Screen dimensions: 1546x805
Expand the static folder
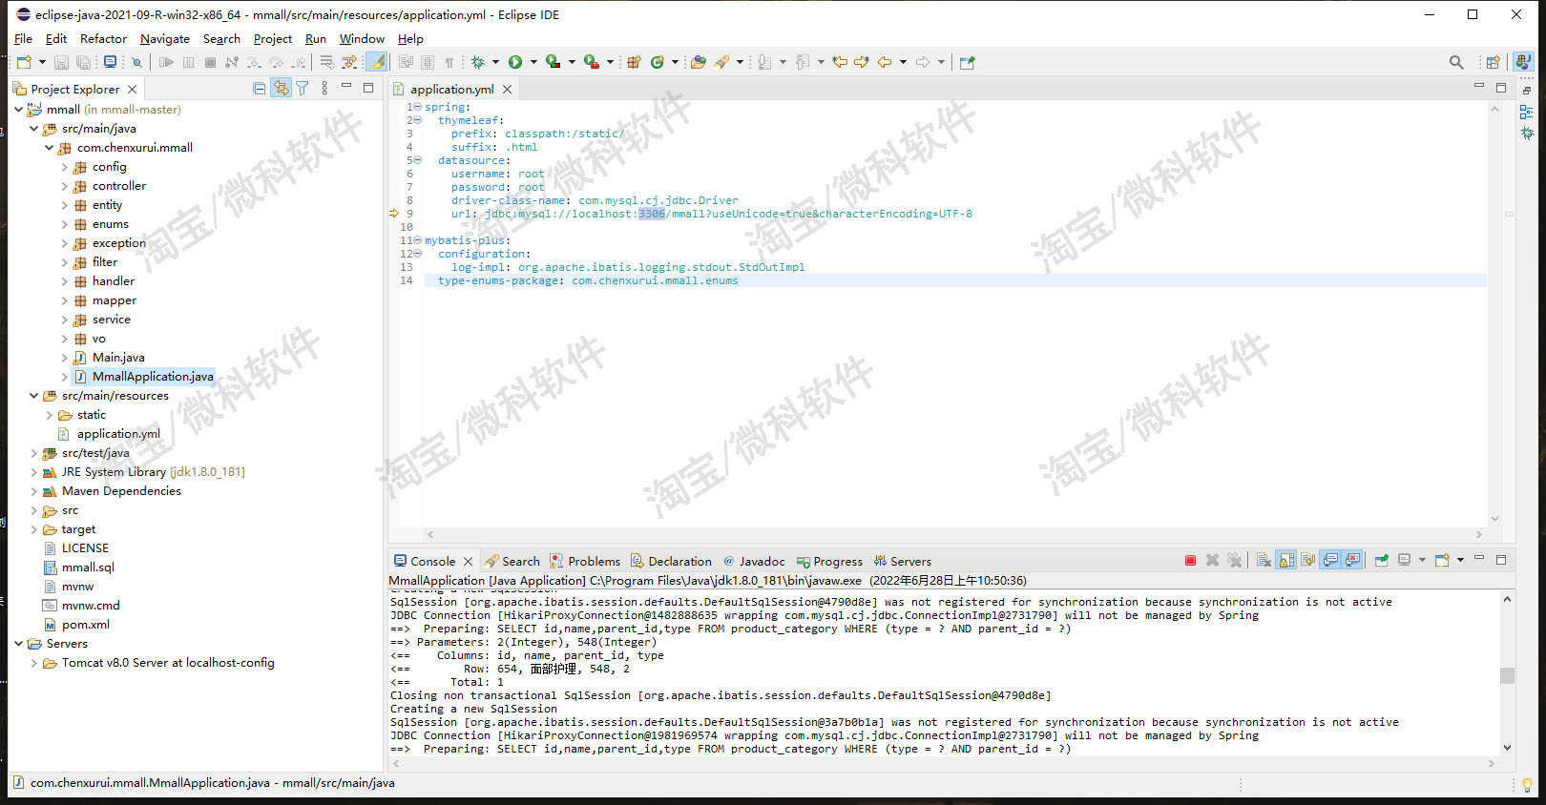(x=49, y=415)
